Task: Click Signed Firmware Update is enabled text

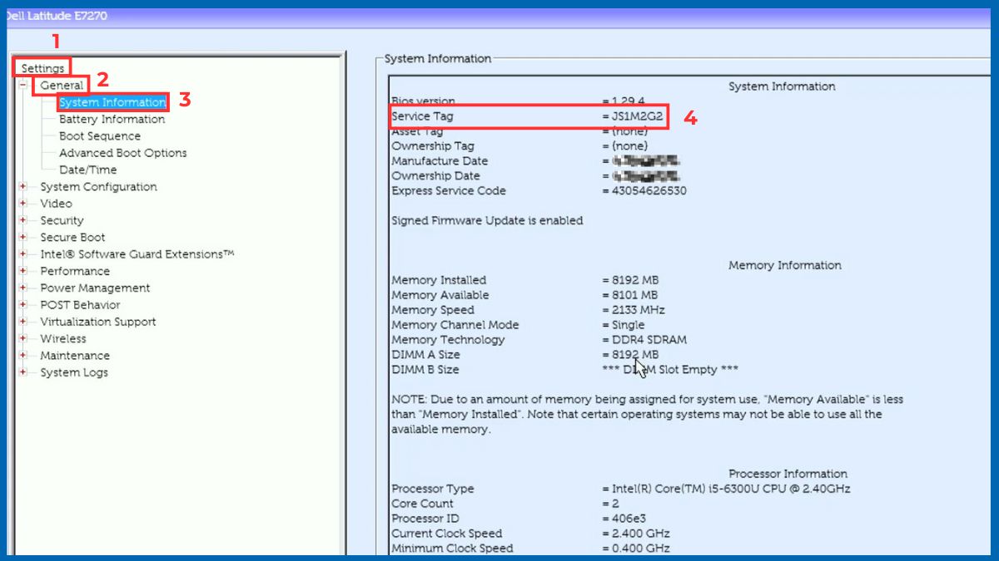Action: [x=487, y=221]
